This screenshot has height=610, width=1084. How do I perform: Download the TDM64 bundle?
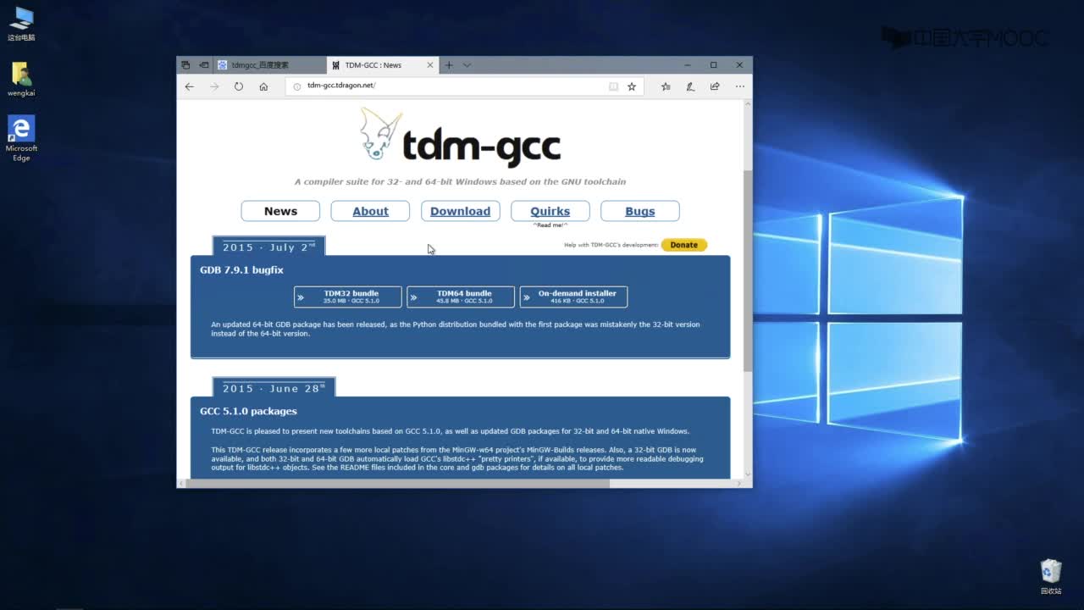point(461,297)
